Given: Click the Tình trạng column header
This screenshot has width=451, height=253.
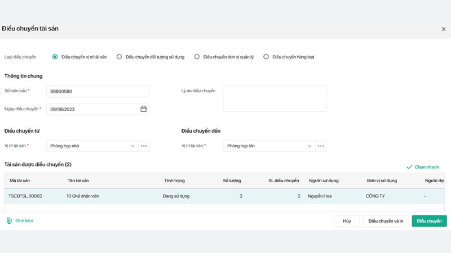Looking at the screenshot, I should coord(174,180).
